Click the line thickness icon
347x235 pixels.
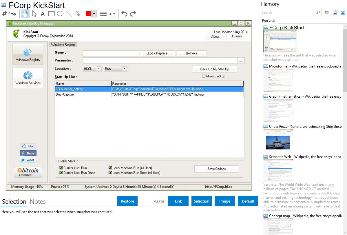[x=103, y=14]
